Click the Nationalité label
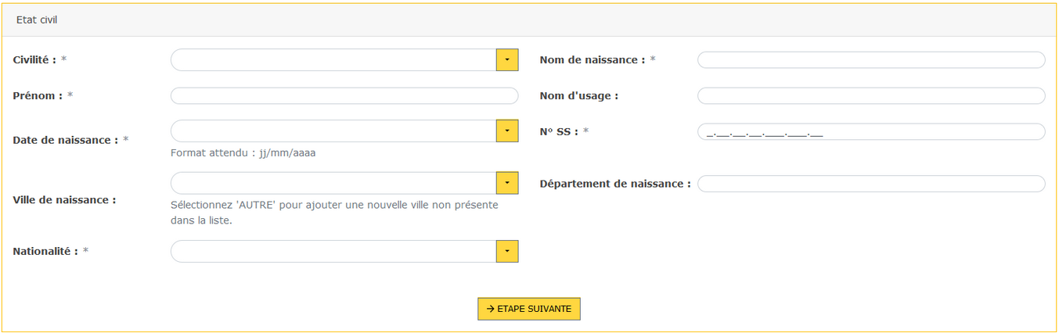Screen dimensions: 1059x333 pyautogui.click(x=45, y=251)
